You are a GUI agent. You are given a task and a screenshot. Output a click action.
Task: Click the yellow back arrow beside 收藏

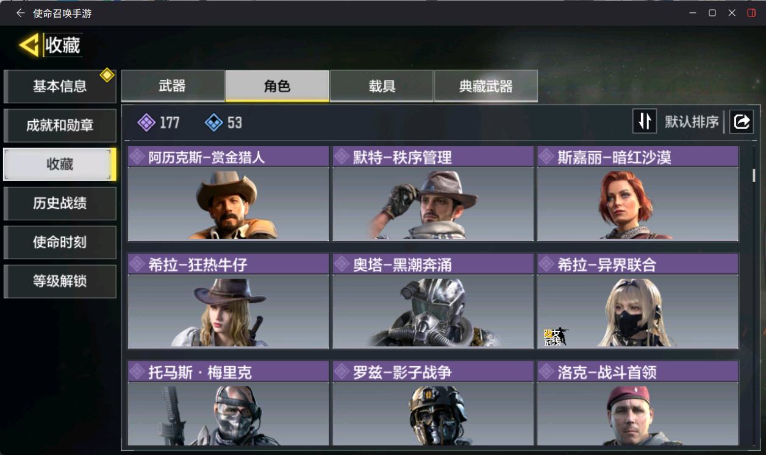click(29, 45)
